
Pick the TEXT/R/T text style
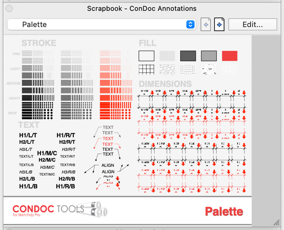68,156
